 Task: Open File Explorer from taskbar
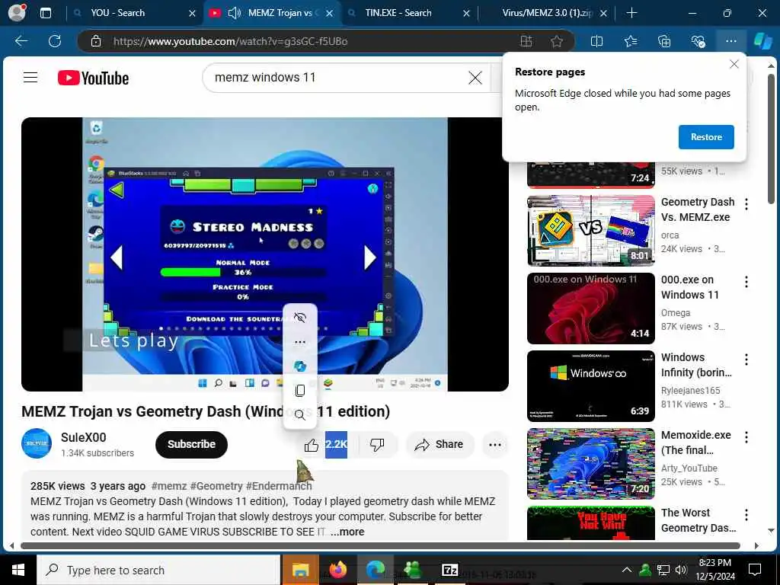pos(300,570)
